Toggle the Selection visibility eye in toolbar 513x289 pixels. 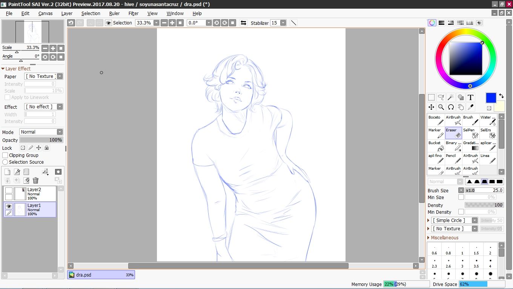point(108,23)
